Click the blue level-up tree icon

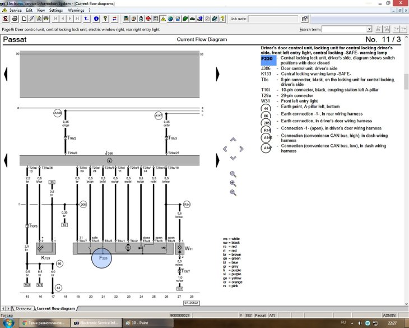87,19
